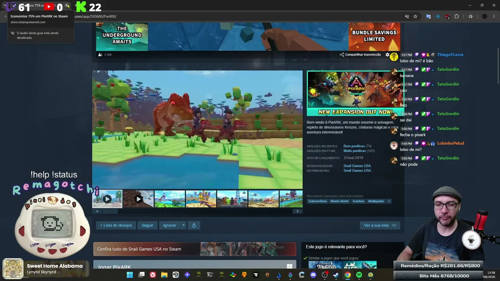
Task: Select the fourth thumbnail showing a purple house
Action: (201, 199)
